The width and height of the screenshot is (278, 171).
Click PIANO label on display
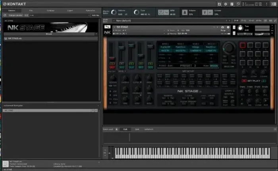click(162, 66)
